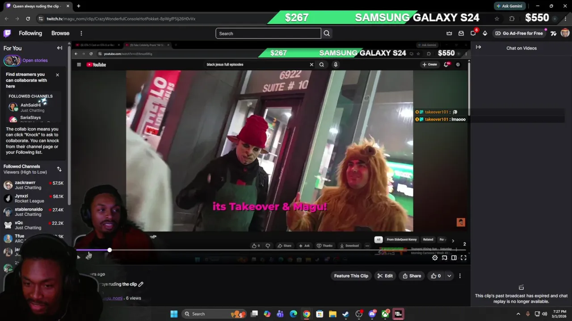572x321 pixels.
Task: Open xQc channel in sidebar
Action: coord(34,225)
